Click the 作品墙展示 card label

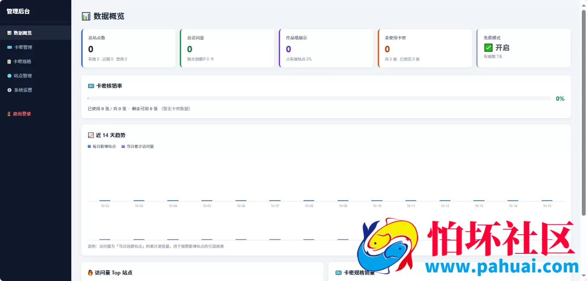[297, 38]
